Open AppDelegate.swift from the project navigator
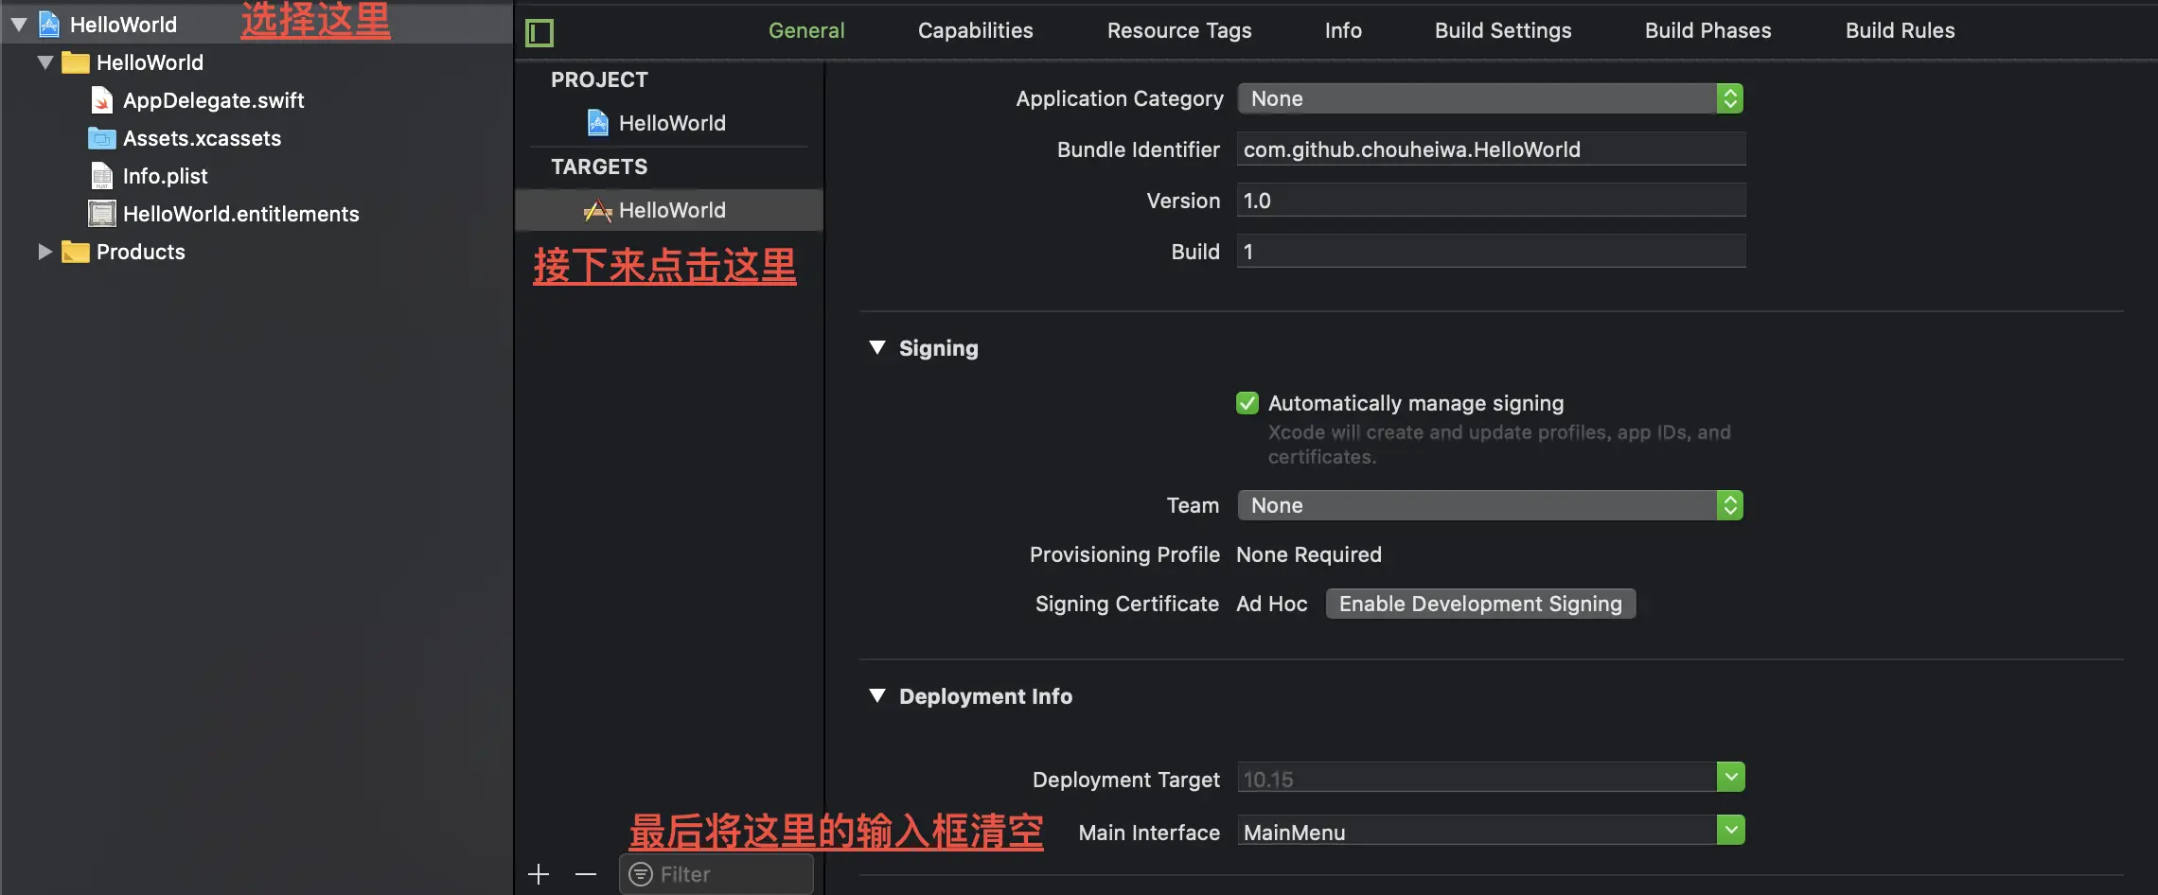The height and width of the screenshot is (895, 2158). pyautogui.click(x=215, y=99)
